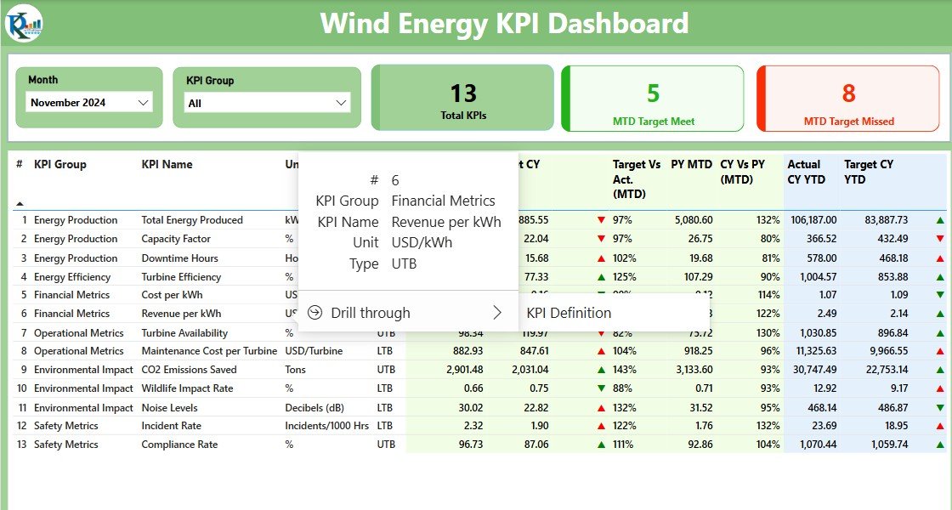Screen dimensions: 952x510
Task: Select the Incident Rate KPI name
Action: [x=171, y=426]
